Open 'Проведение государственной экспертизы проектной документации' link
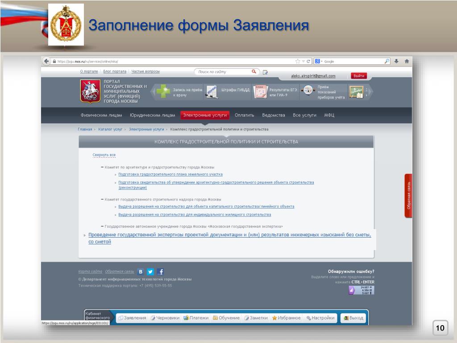This screenshot has height=343, width=457. 230,238
